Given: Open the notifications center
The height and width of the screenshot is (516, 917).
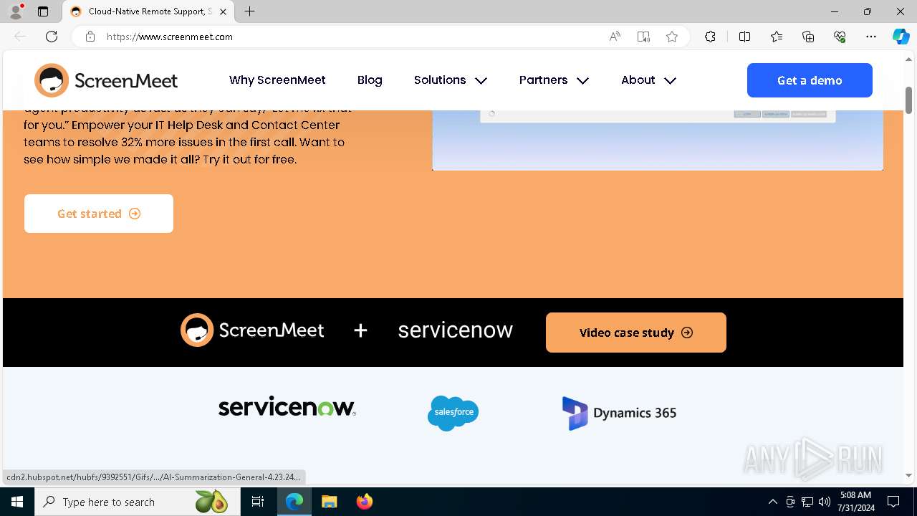Looking at the screenshot, I should pos(893,502).
